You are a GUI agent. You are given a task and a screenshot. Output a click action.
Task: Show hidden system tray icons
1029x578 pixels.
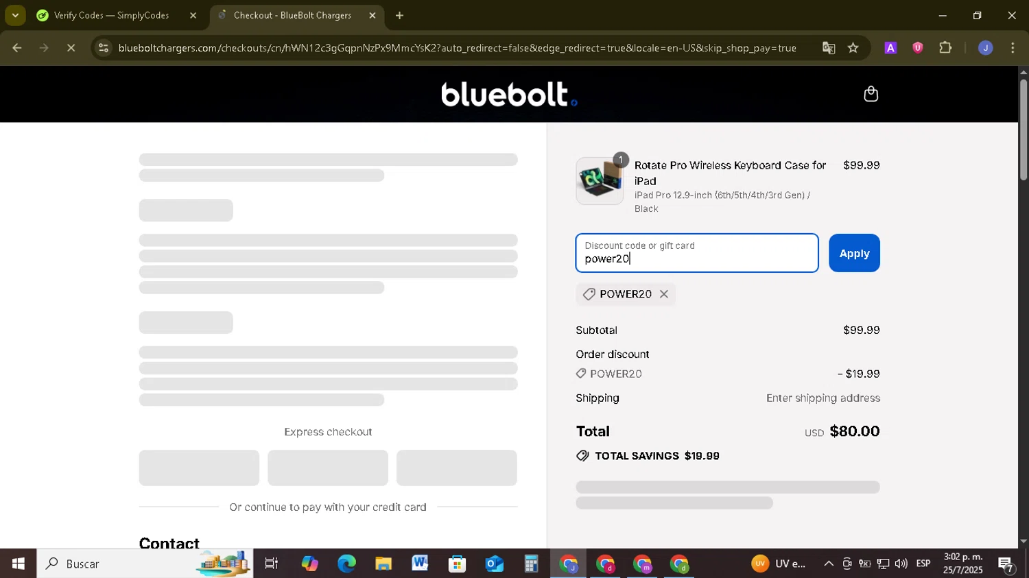829,564
